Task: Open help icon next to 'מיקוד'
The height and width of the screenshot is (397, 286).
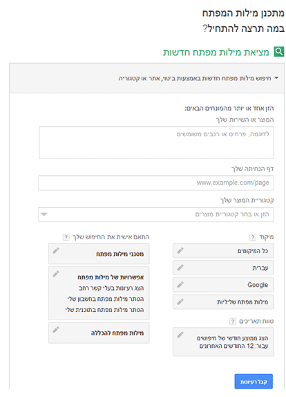Action: tap(253, 237)
